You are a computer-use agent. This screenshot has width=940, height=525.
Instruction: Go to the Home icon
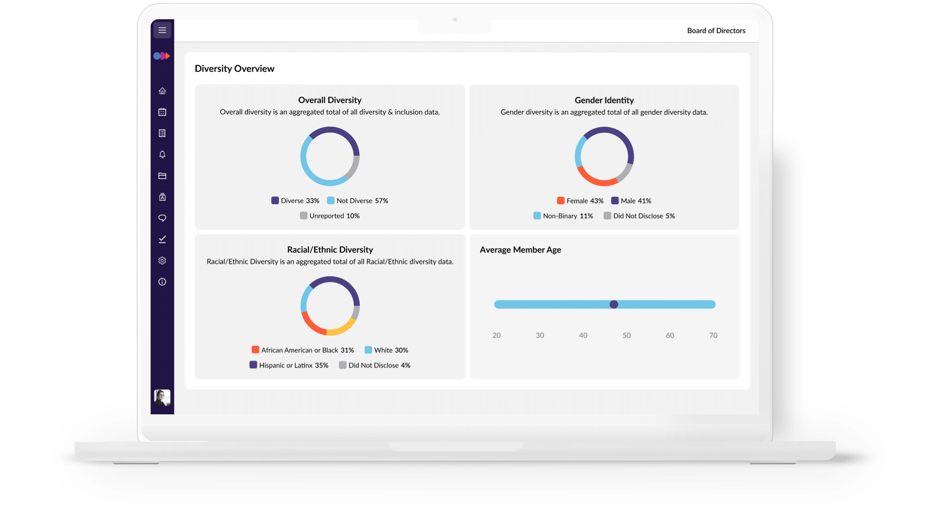162,91
